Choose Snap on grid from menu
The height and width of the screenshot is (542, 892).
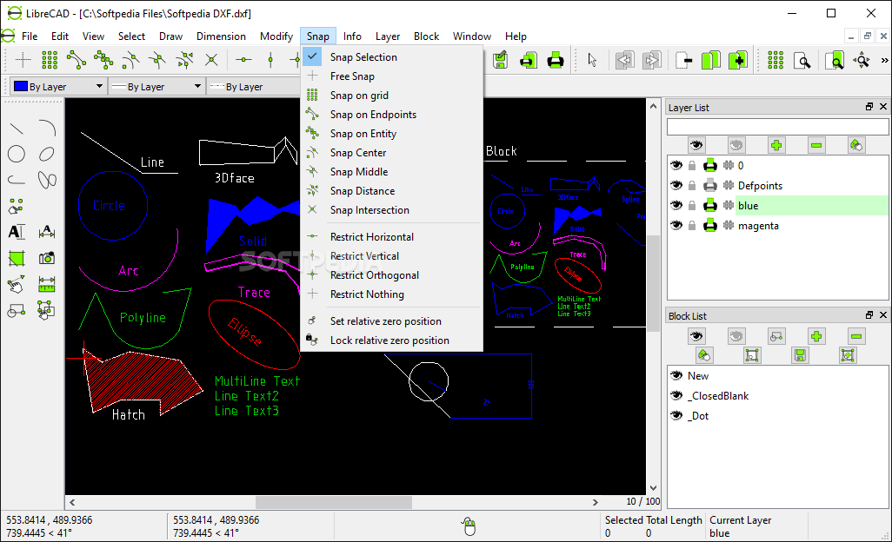click(391, 95)
